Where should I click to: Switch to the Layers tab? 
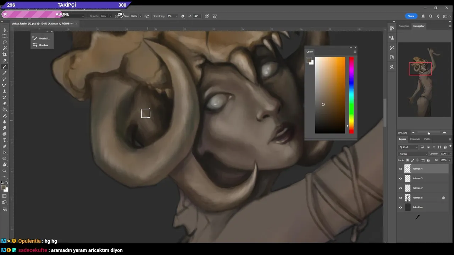pyautogui.click(x=403, y=139)
